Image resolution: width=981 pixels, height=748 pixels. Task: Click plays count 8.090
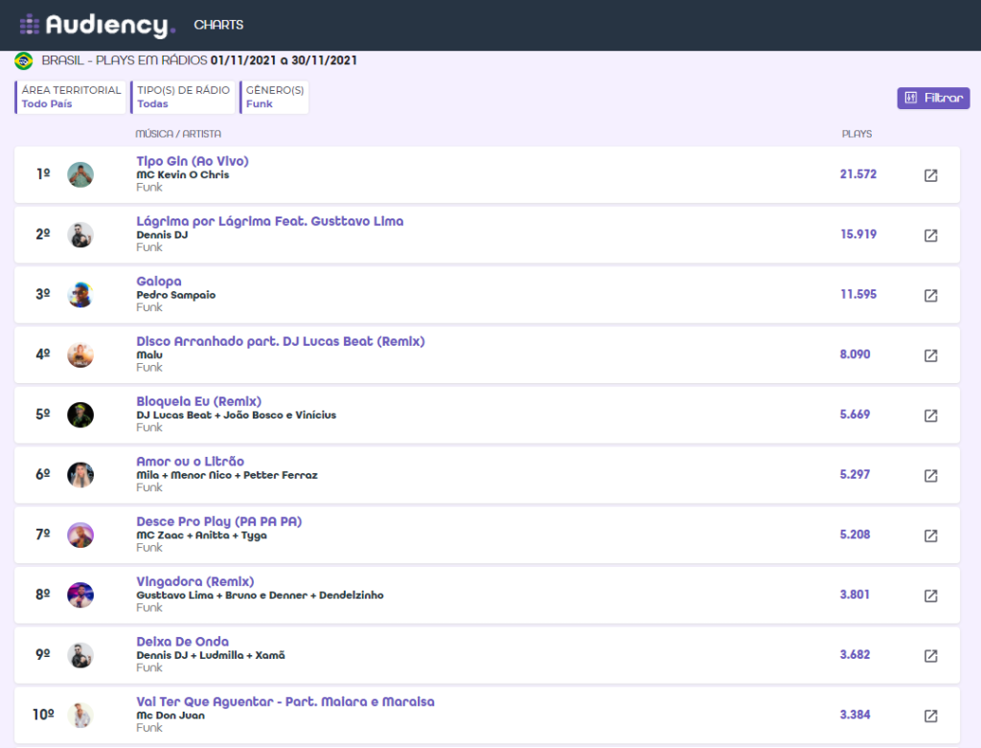tap(855, 354)
